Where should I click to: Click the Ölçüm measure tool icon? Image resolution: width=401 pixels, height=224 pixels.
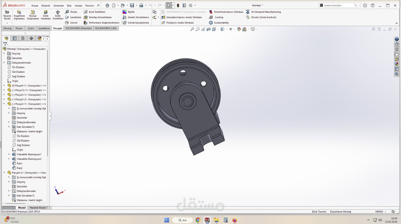coord(67,12)
